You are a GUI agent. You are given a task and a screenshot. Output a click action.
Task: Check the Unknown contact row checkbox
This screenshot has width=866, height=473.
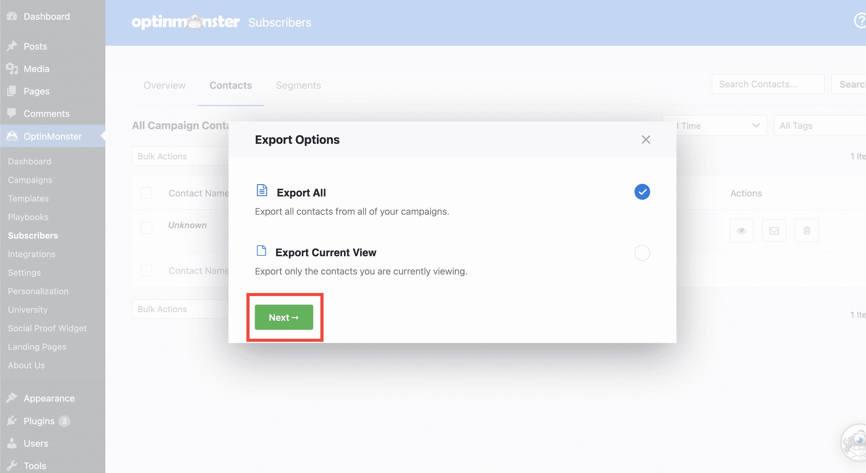click(146, 228)
